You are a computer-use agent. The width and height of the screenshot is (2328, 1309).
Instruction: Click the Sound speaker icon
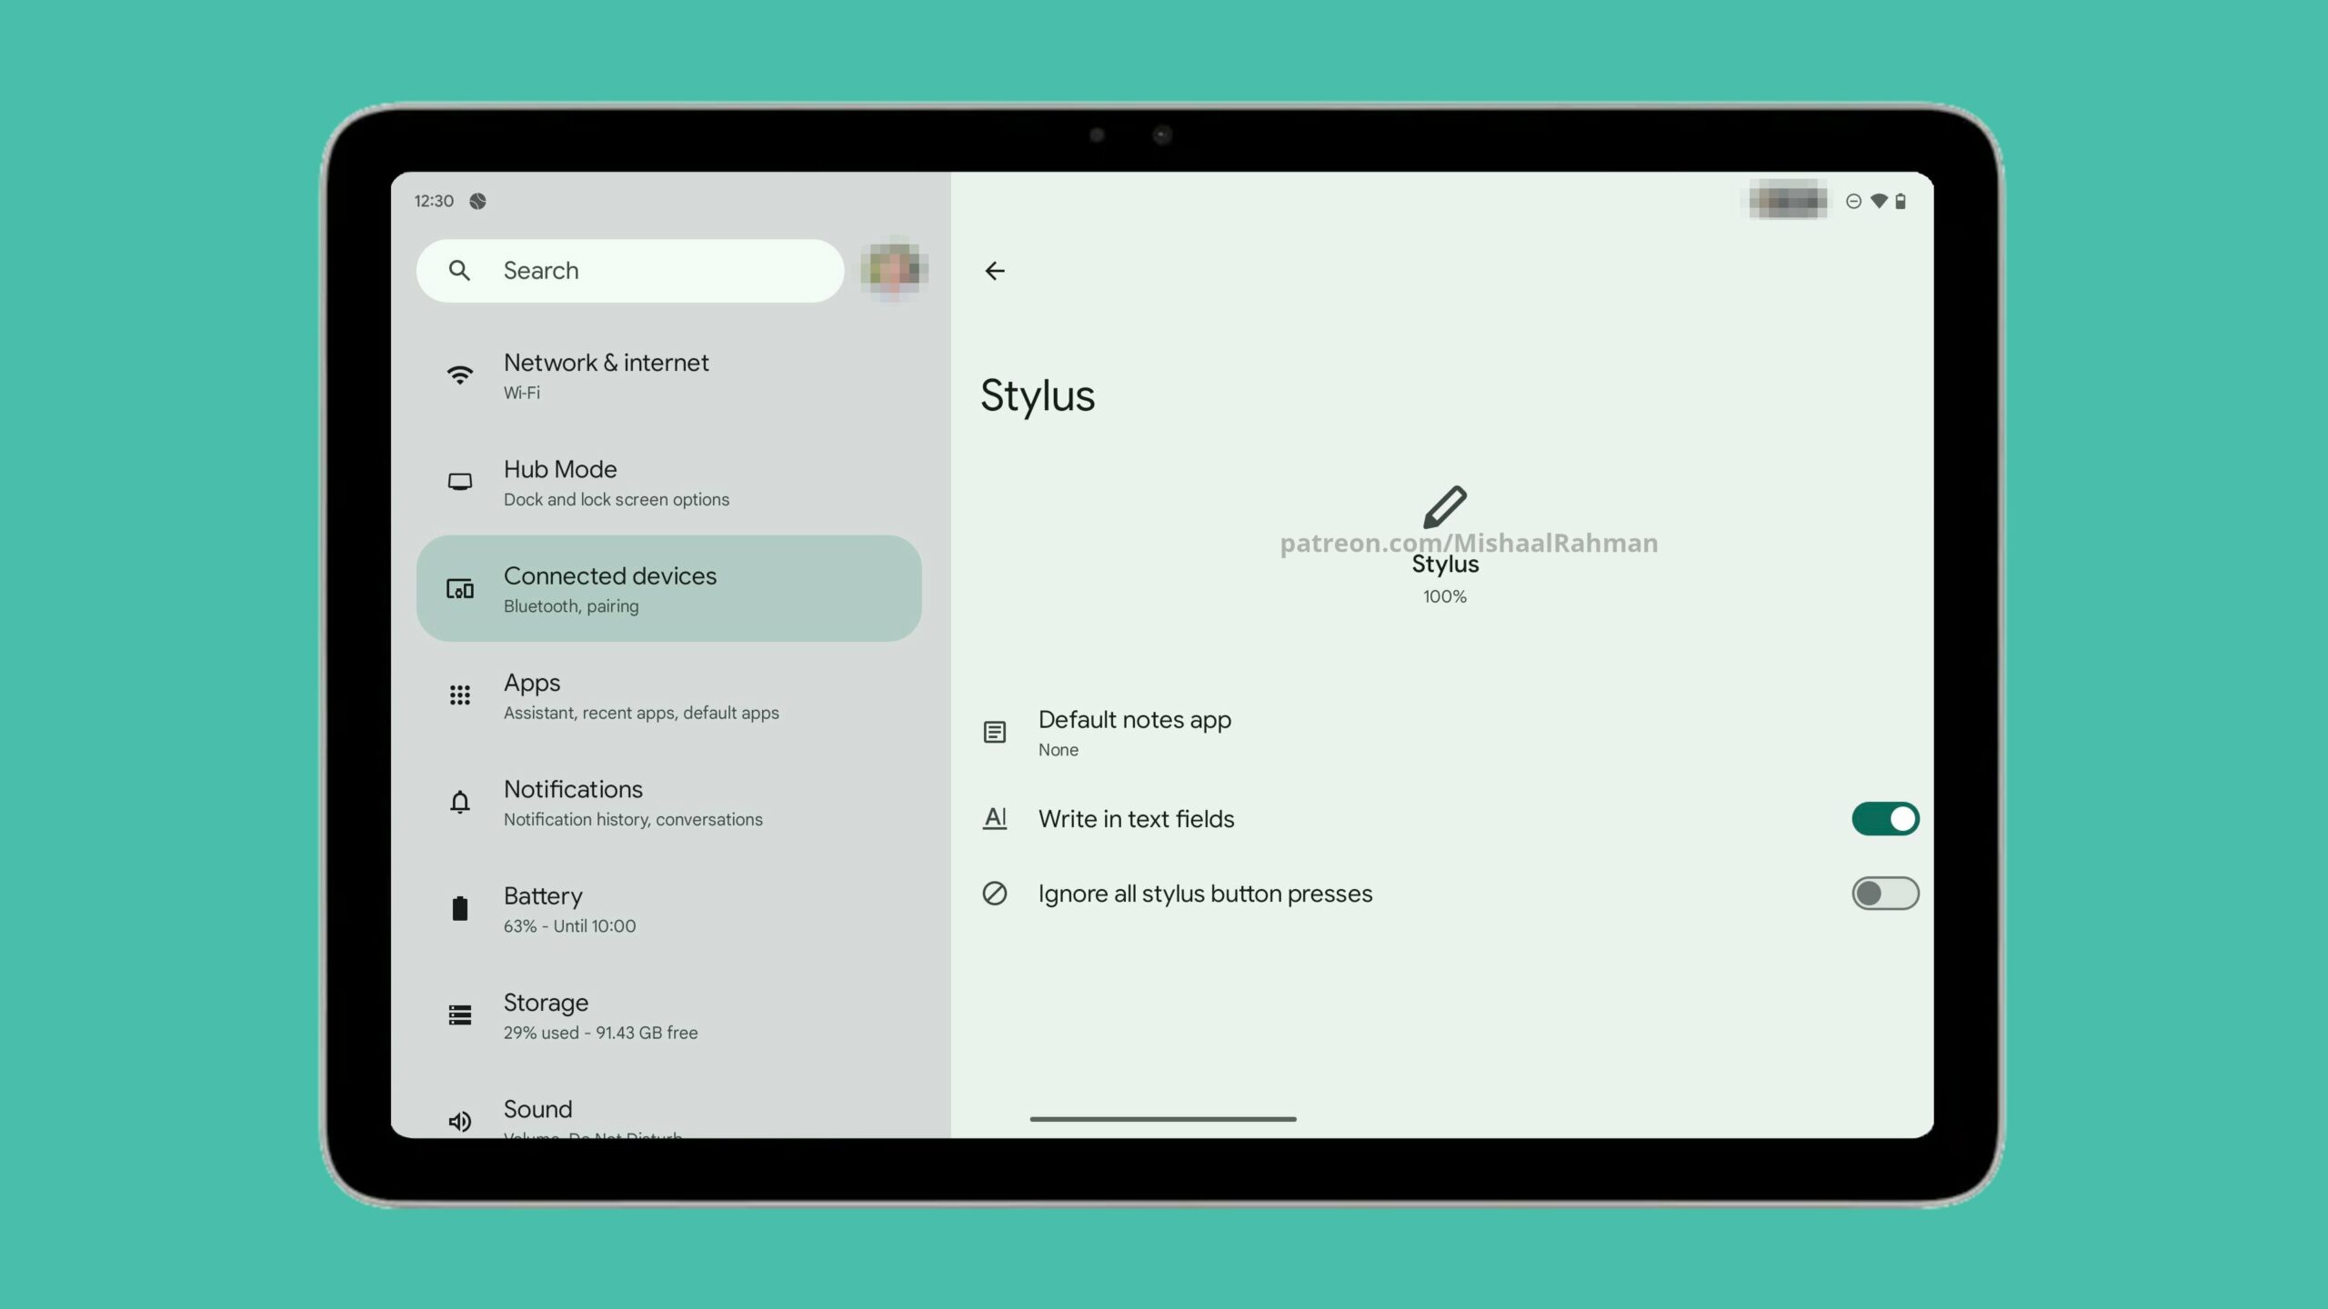459,1121
